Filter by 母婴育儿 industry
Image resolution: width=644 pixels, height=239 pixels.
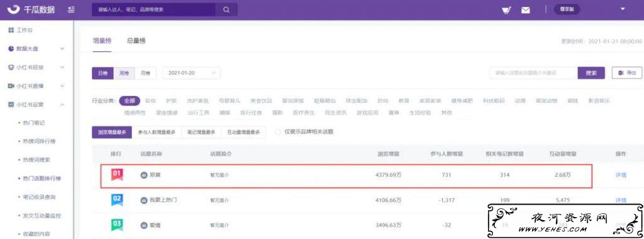[230, 101]
